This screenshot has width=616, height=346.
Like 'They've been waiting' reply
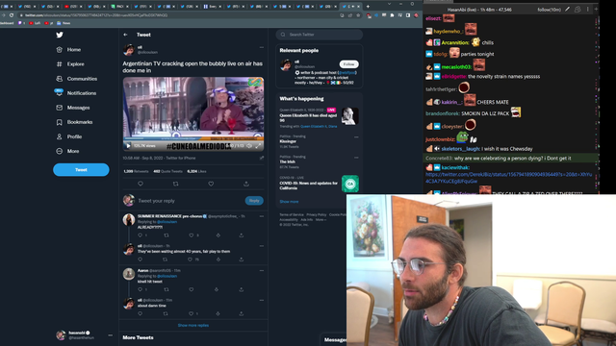coord(191,259)
